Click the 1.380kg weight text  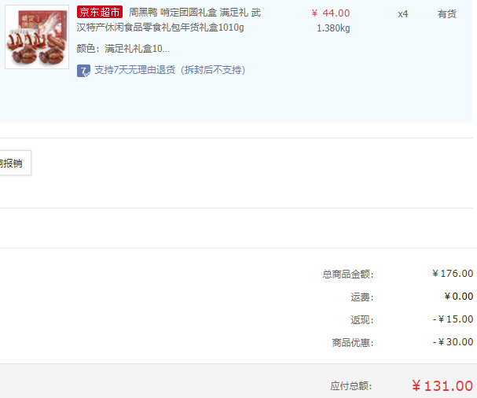coord(333,28)
